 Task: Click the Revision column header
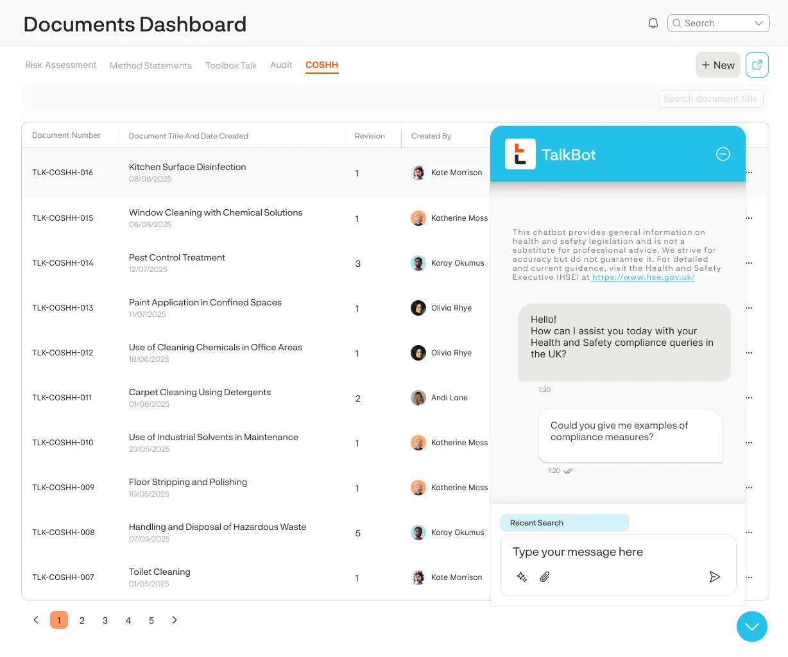coord(370,136)
